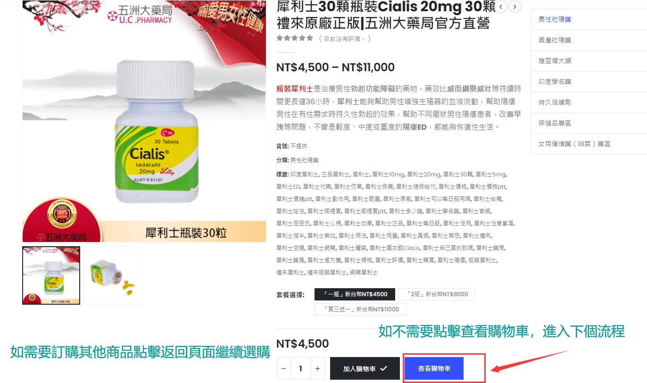
Task: Open 陰莖增大類 sidebar category
Action: coord(555,61)
